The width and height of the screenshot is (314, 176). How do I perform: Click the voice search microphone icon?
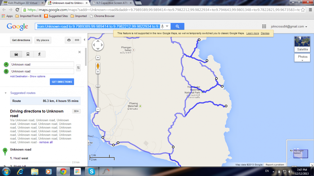click(x=162, y=26)
